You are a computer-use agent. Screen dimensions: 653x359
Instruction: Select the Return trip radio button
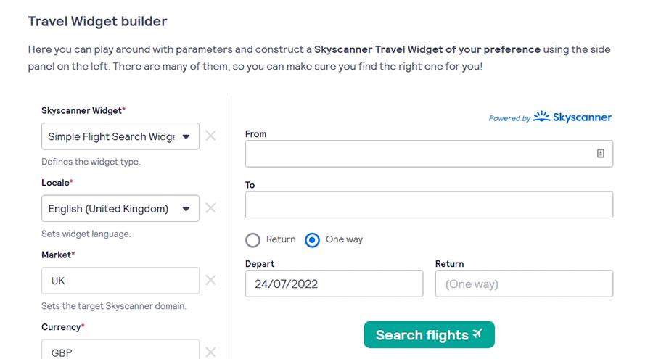coord(252,240)
